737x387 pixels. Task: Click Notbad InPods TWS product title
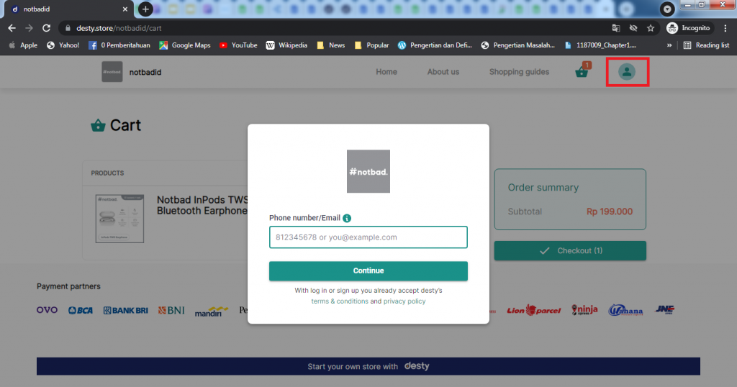tap(202, 205)
